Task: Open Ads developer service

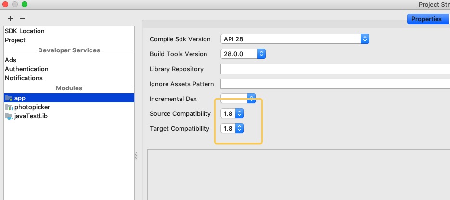Action: click(11, 60)
